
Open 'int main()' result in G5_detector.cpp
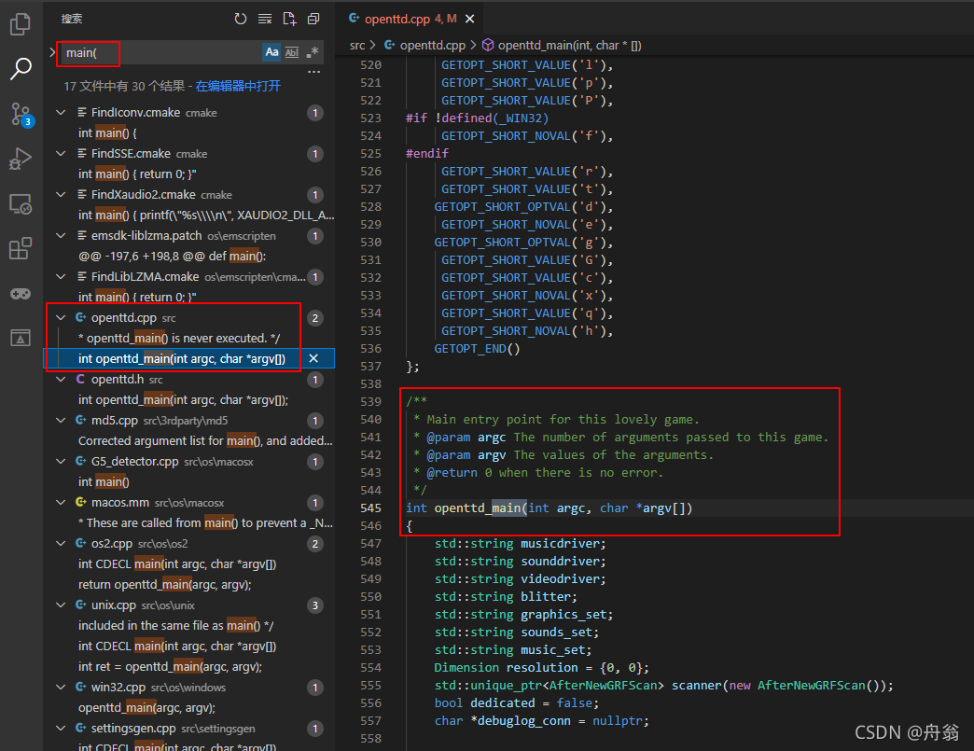[104, 482]
